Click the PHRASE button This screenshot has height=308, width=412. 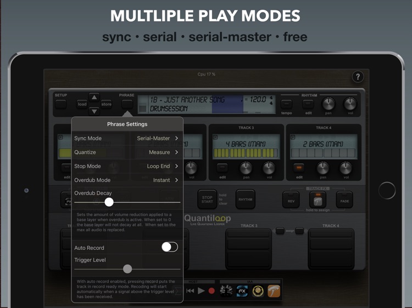pos(127,104)
